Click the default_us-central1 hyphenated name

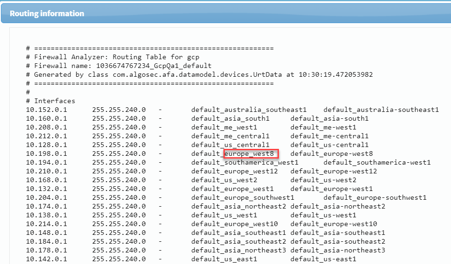[x=329, y=145]
